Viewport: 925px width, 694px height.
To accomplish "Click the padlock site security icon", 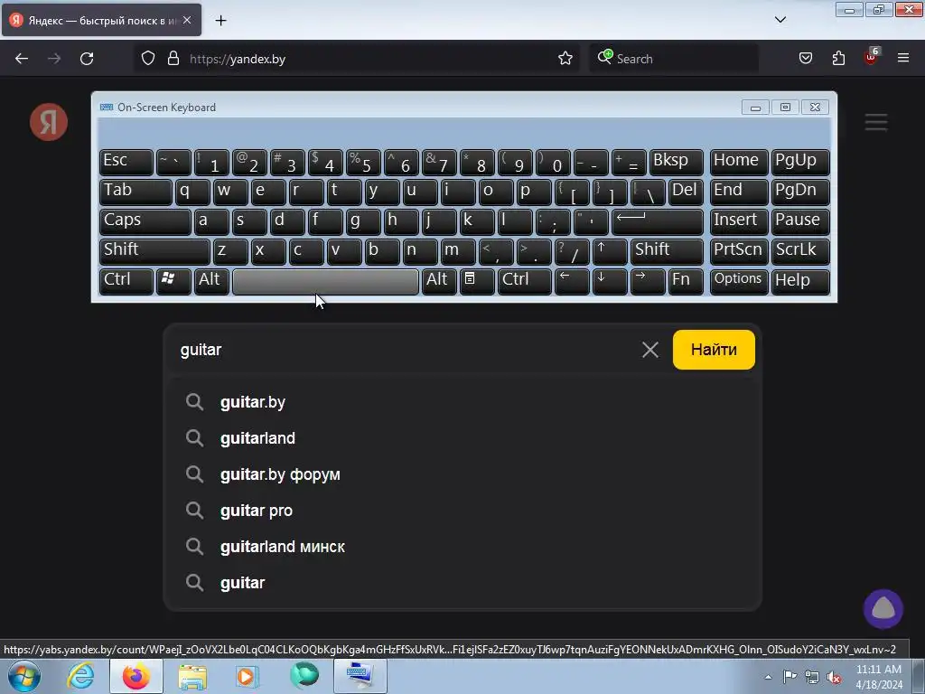I will (173, 59).
